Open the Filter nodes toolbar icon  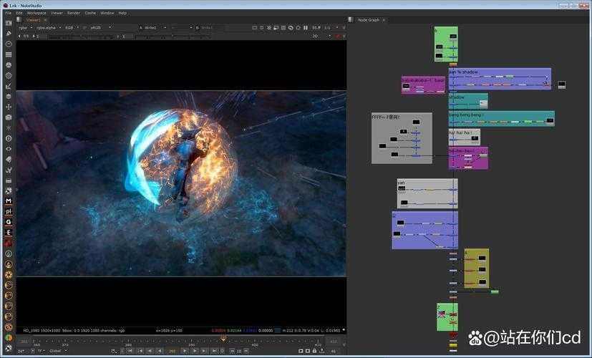pyautogui.click(x=9, y=75)
